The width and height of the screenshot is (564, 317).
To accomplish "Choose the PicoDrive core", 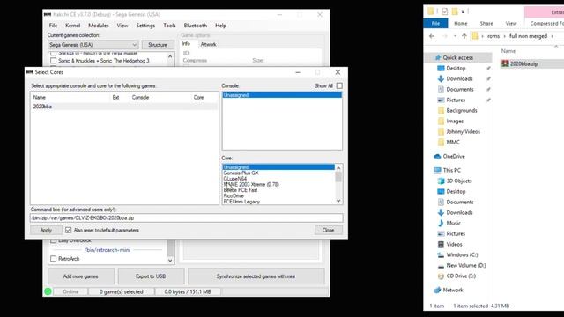I will (x=234, y=195).
